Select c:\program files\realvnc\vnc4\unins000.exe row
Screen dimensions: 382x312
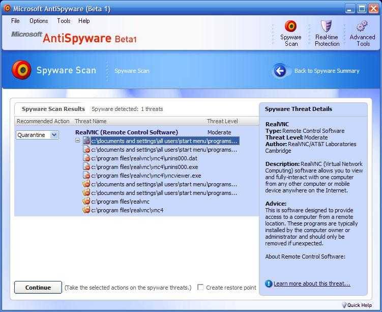click(144, 167)
